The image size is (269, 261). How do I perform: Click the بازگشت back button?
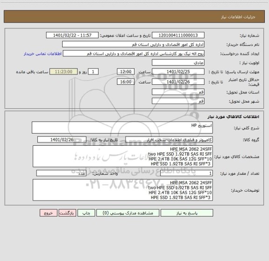coord(67,213)
